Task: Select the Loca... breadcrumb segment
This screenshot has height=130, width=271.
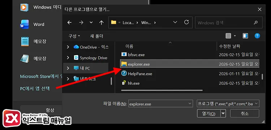Action: coord(128,23)
